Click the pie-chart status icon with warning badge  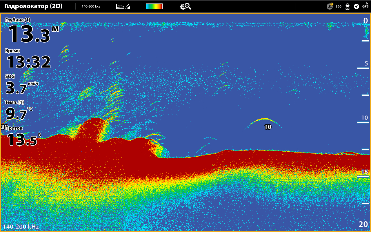click(330, 6)
